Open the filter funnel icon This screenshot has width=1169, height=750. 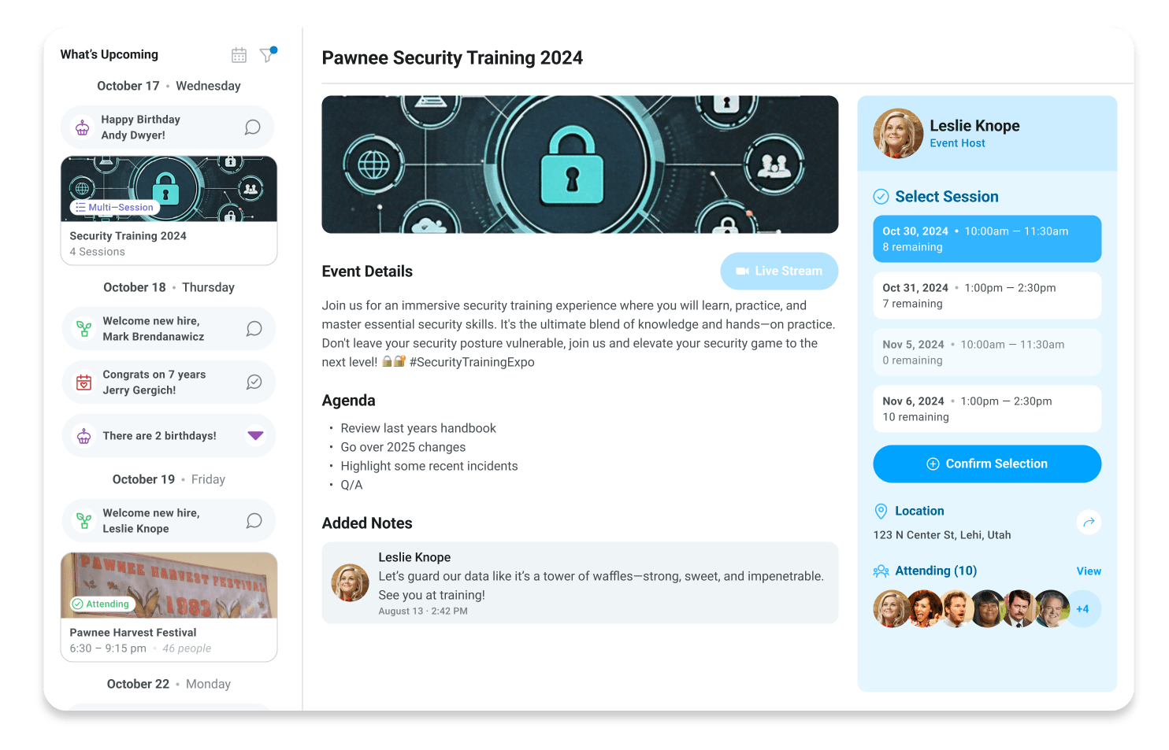click(268, 54)
